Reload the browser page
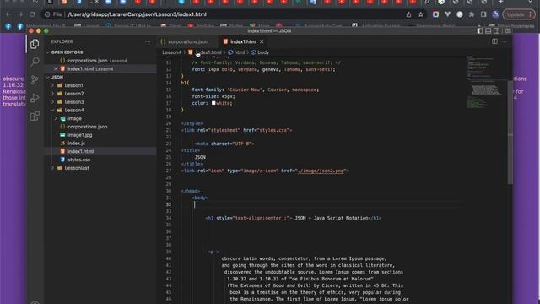This screenshot has width=540, height=304. tap(32, 14)
